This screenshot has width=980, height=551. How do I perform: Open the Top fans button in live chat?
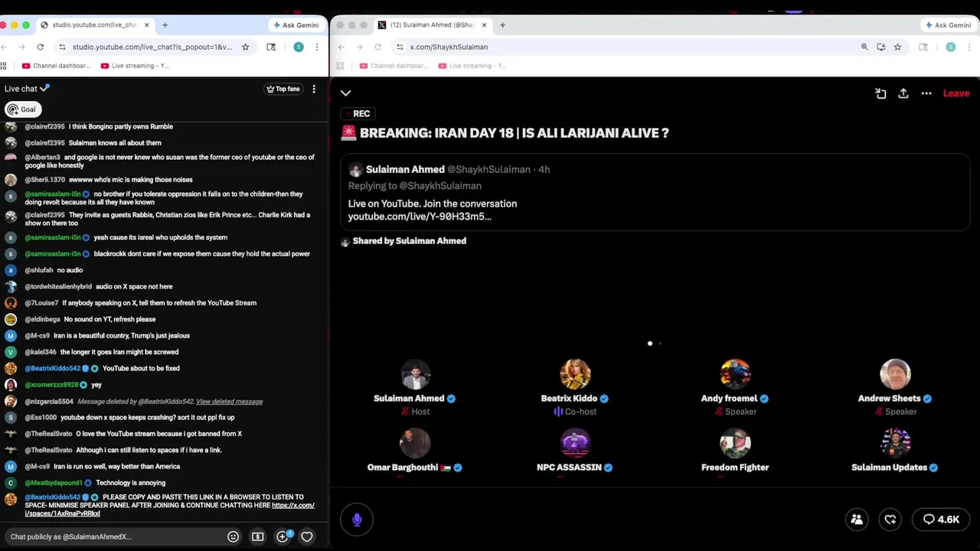click(x=283, y=89)
